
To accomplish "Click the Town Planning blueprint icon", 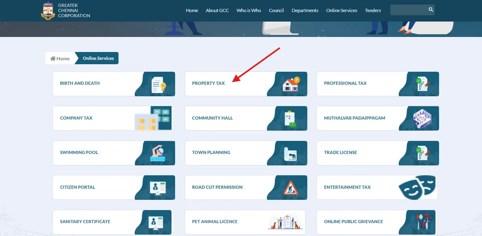I will [x=290, y=153].
